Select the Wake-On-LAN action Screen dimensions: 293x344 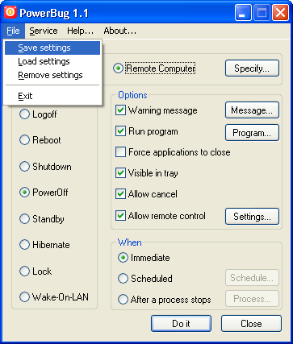[24, 297]
